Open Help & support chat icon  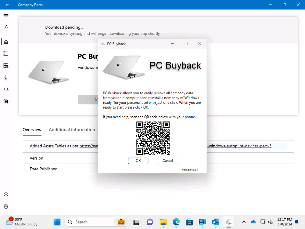(x=6, y=101)
